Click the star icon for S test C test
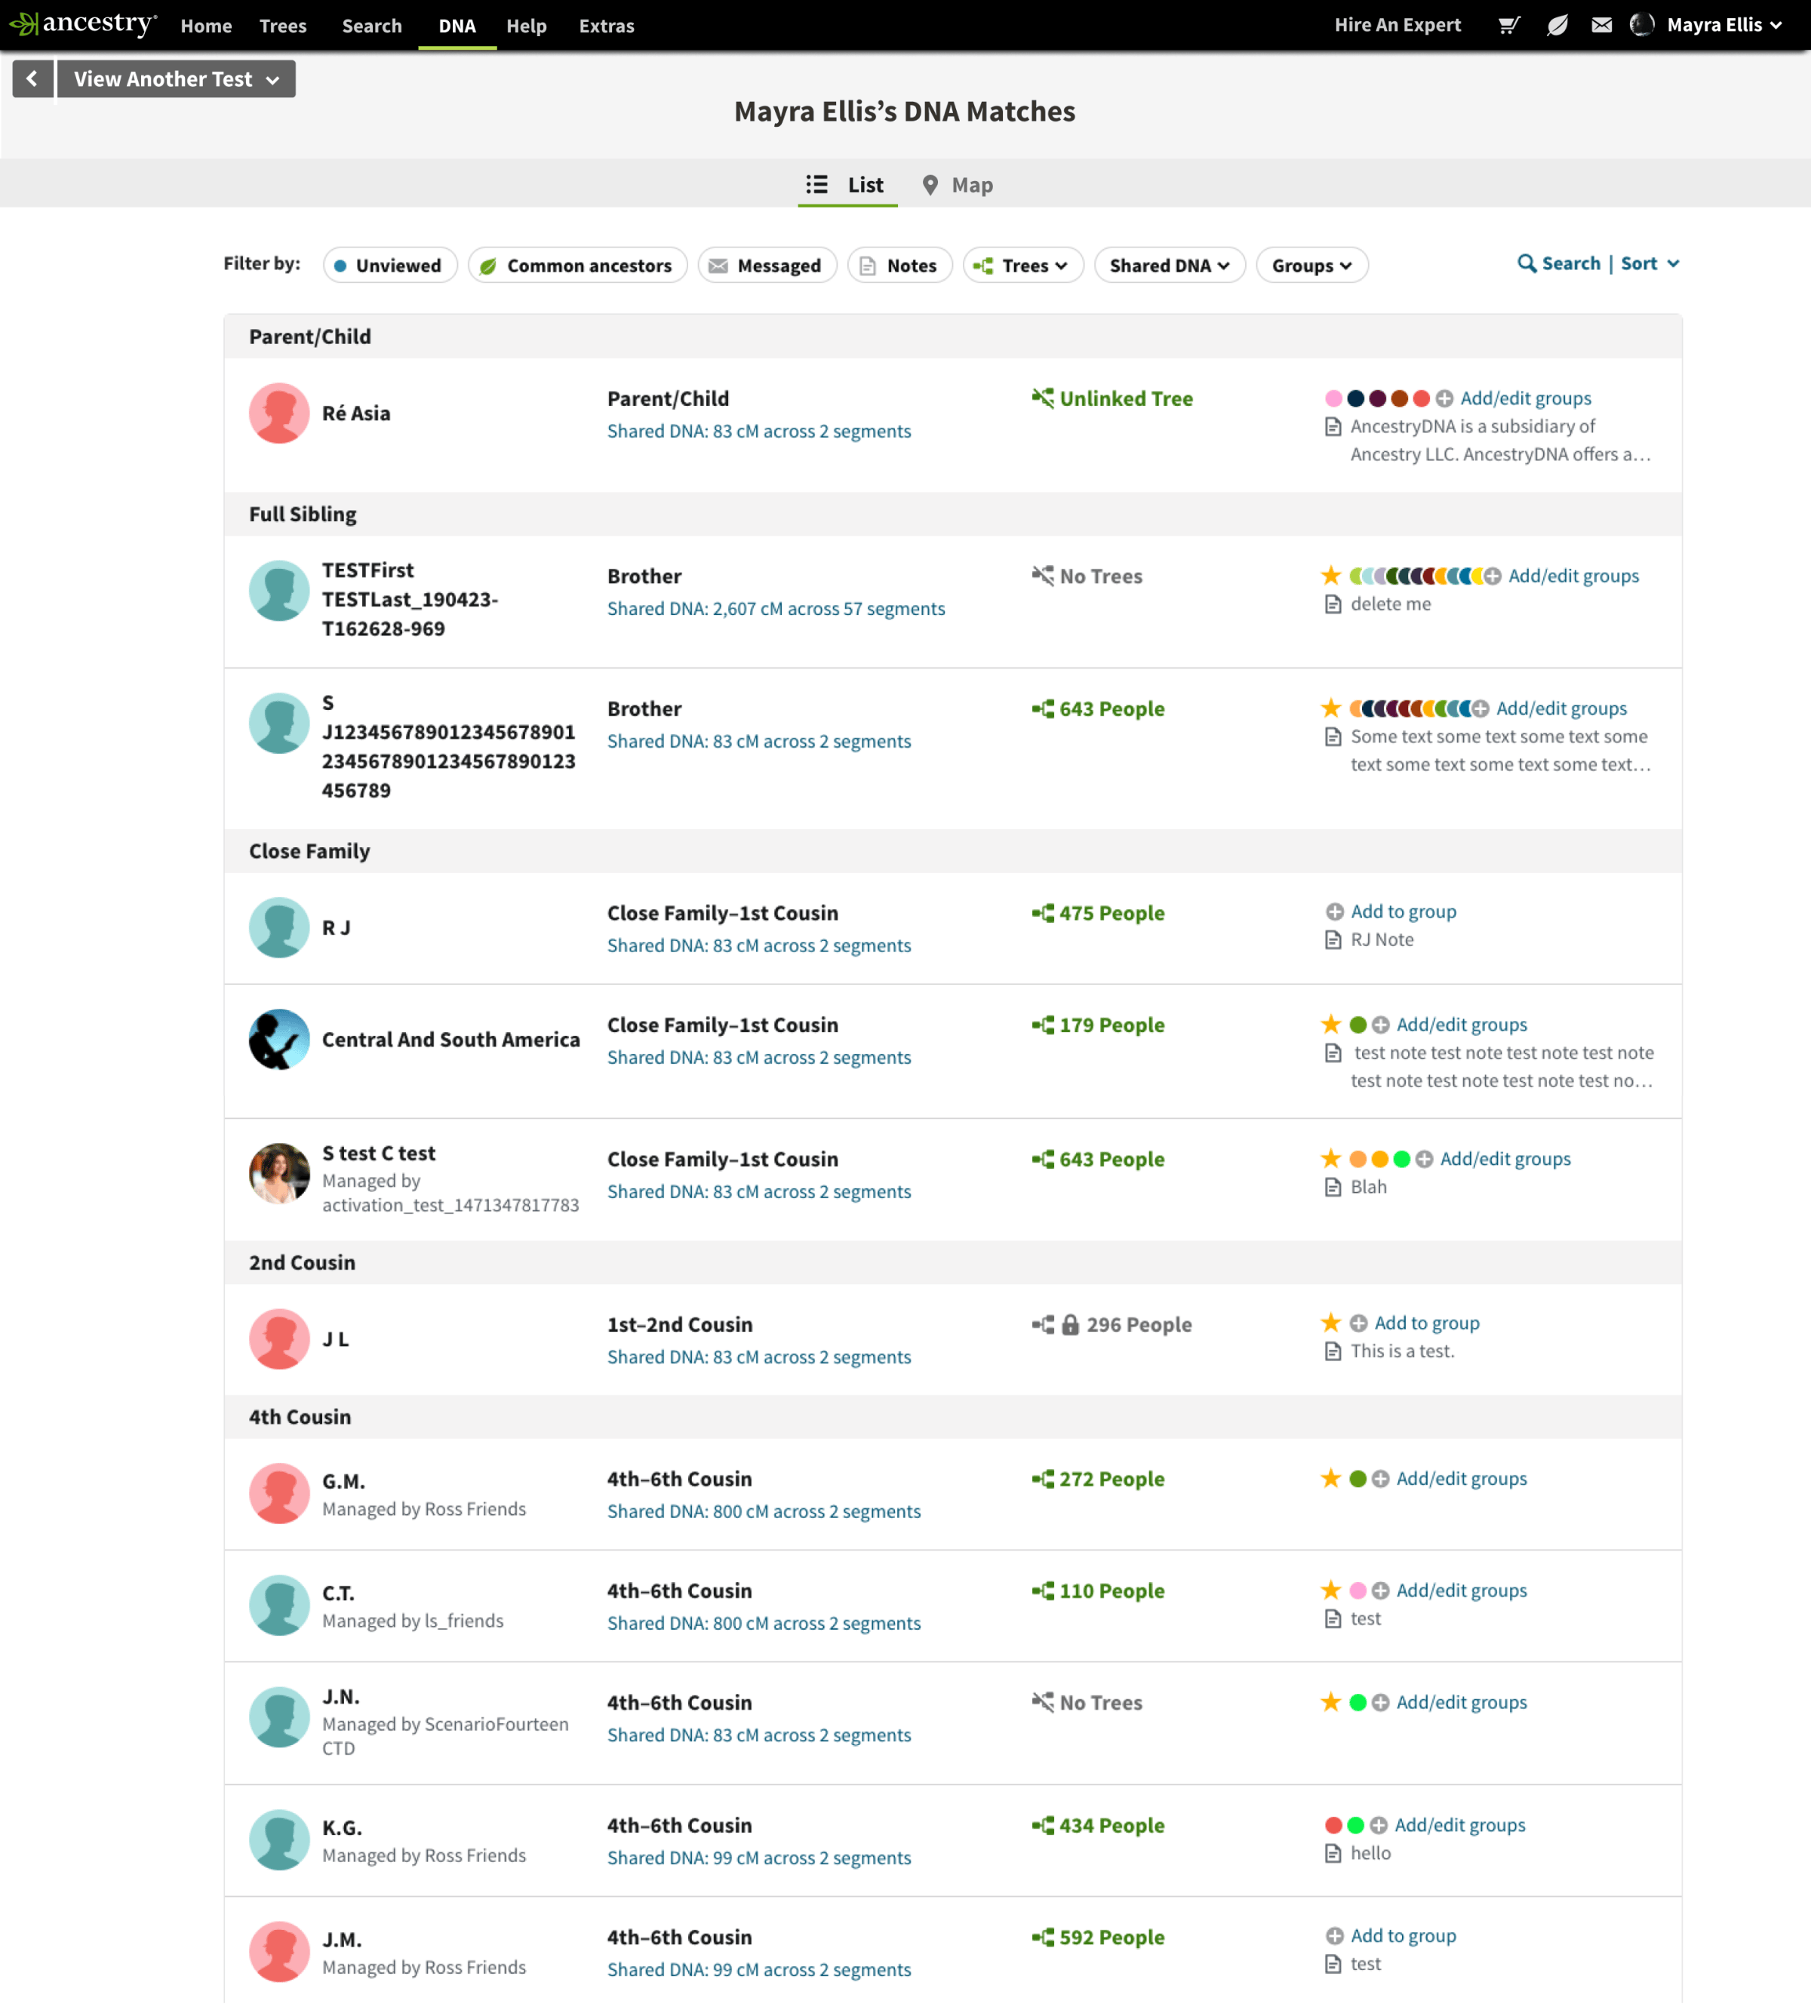Image resolution: width=1811 pixels, height=2013 pixels. [x=1330, y=1157]
